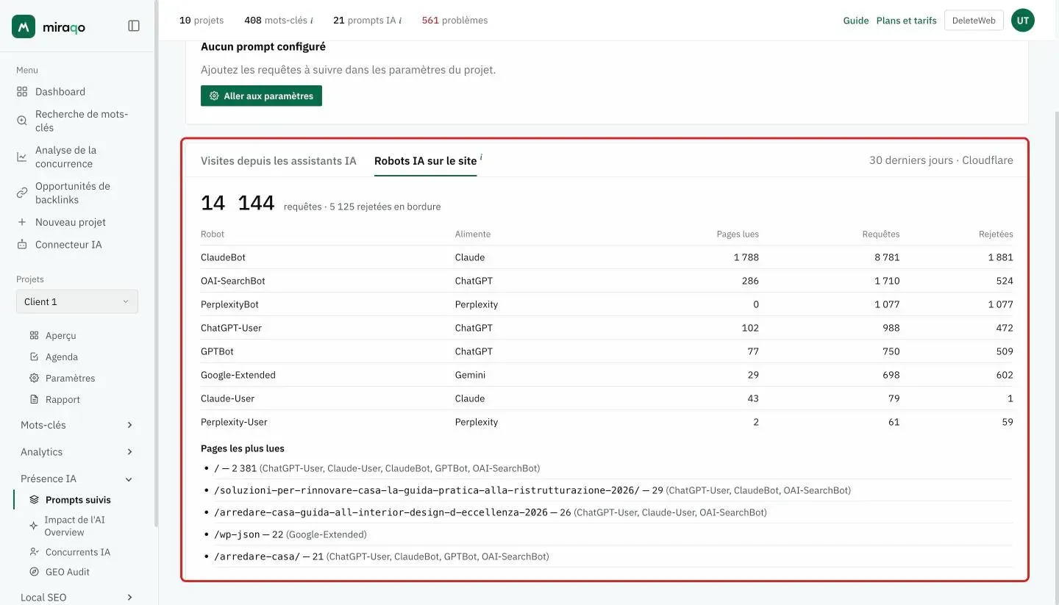
Task: Click the Pages lues column header
Action: pyautogui.click(x=738, y=234)
